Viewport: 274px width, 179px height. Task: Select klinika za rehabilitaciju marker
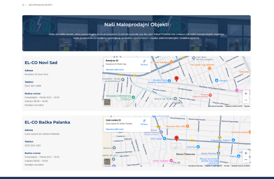click(x=123, y=80)
